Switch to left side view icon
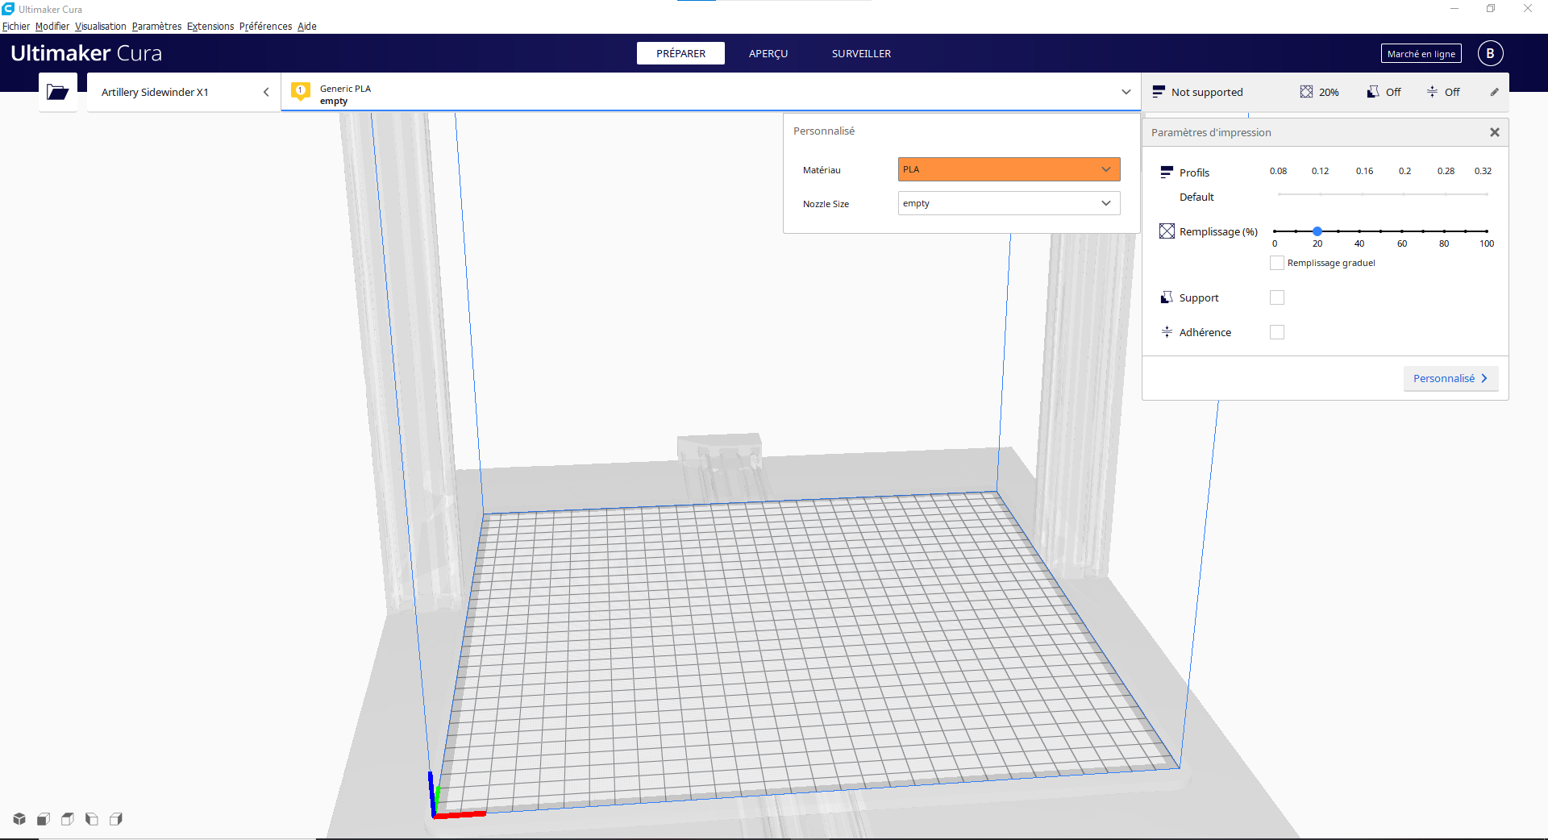The image size is (1548, 840). (x=92, y=819)
